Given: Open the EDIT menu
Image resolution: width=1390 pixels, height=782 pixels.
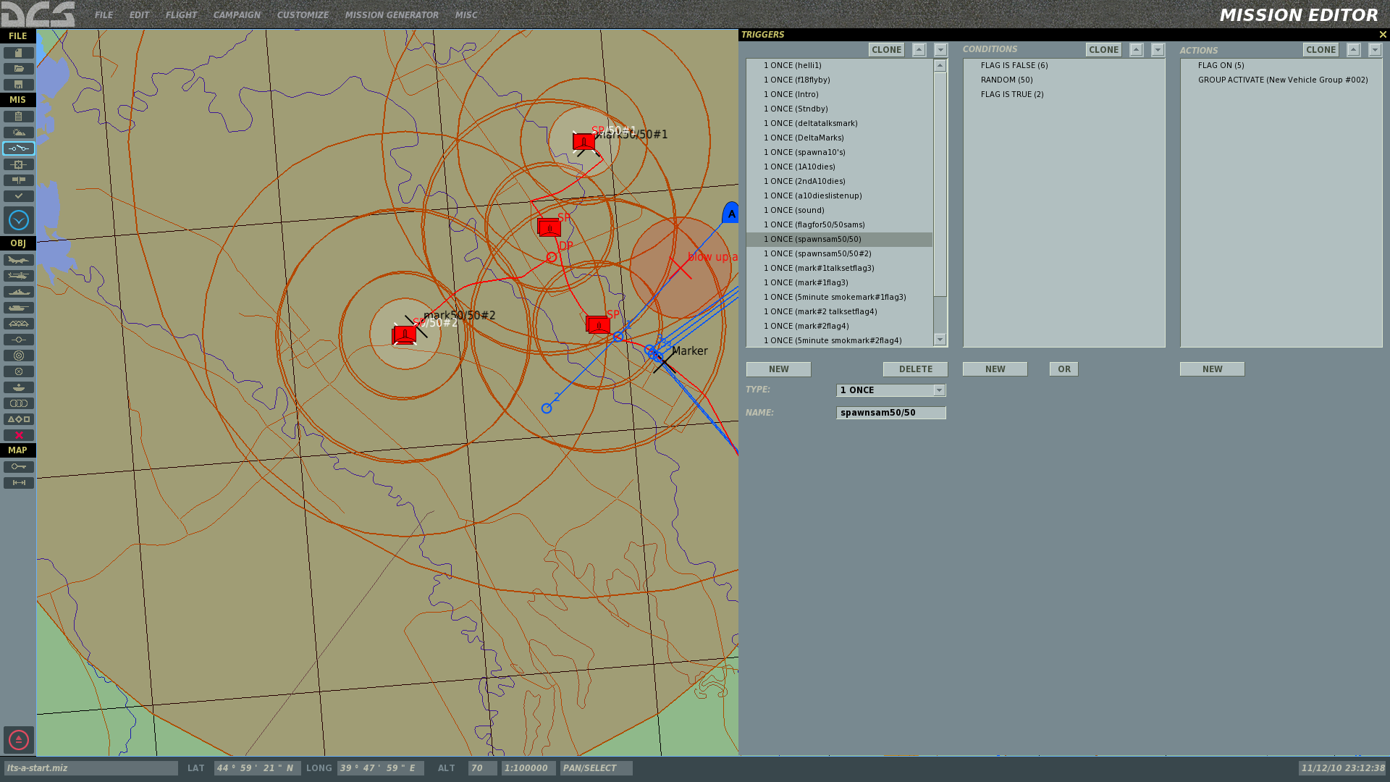Looking at the screenshot, I should pyautogui.click(x=139, y=14).
